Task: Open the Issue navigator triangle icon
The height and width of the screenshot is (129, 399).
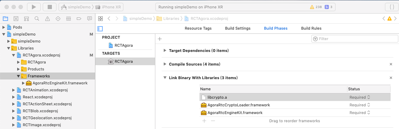Action: coord(47,18)
